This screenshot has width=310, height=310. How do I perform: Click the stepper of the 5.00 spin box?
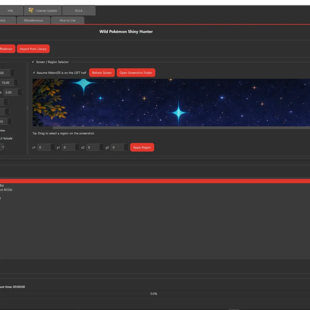[20, 92]
